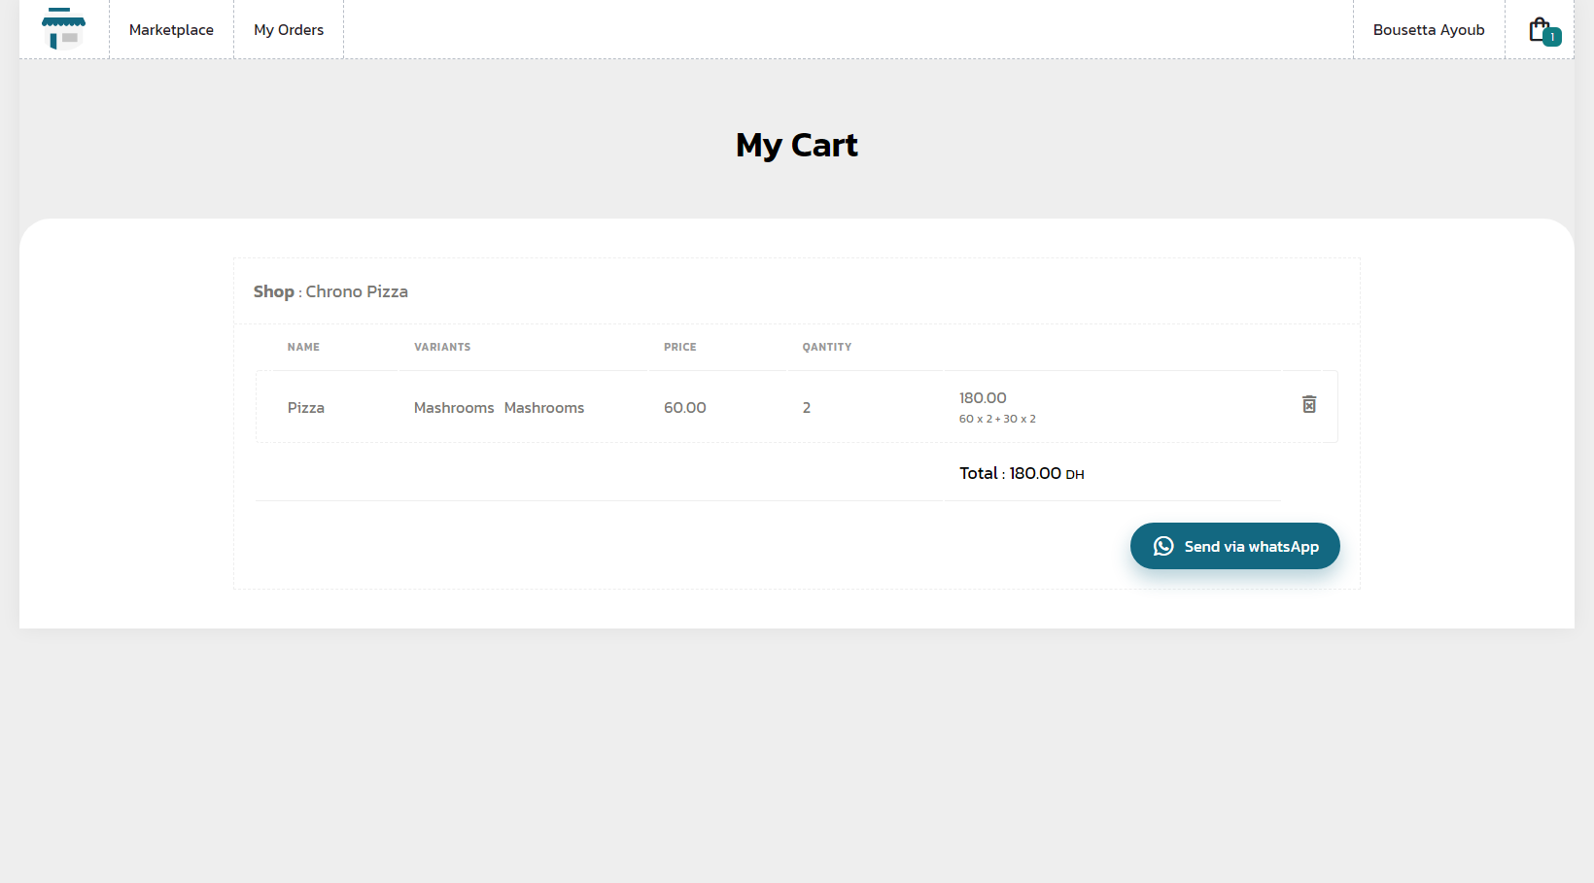1594x883 pixels.
Task: Click the second Mashrooms variant
Action: tap(544, 408)
